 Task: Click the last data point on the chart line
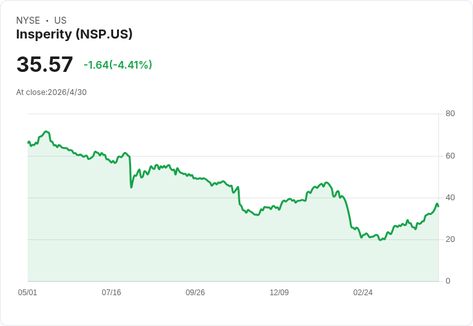pyautogui.click(x=438, y=207)
